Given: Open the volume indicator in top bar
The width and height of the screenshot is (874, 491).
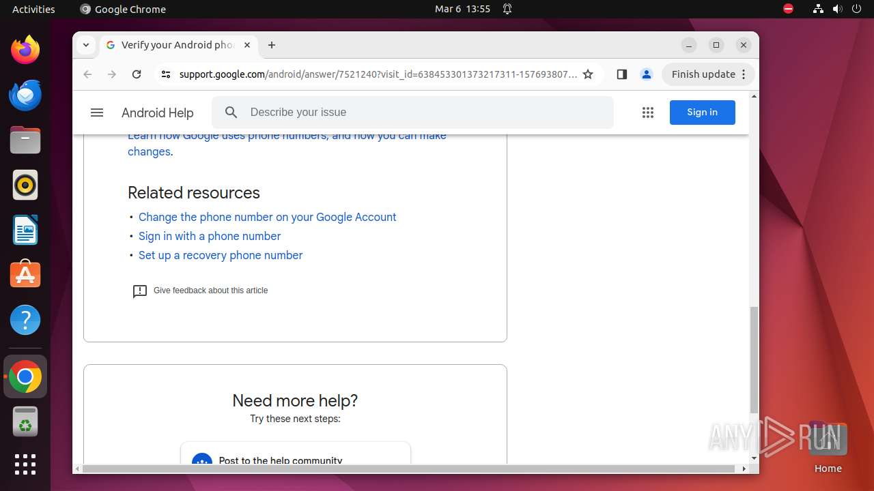Looking at the screenshot, I should [x=838, y=9].
